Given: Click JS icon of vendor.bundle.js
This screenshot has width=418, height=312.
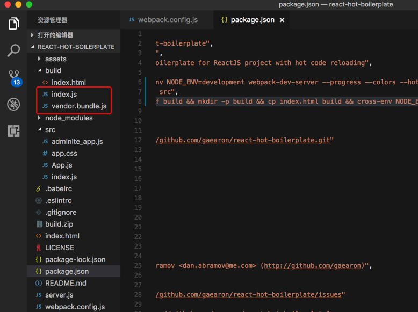Looking at the screenshot, I should (x=45, y=106).
